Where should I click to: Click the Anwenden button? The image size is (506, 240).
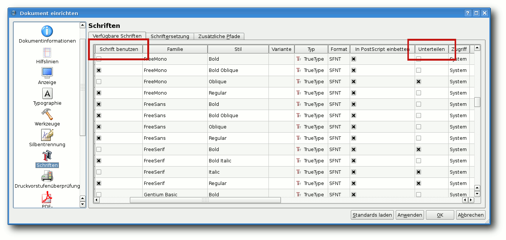click(x=410, y=215)
